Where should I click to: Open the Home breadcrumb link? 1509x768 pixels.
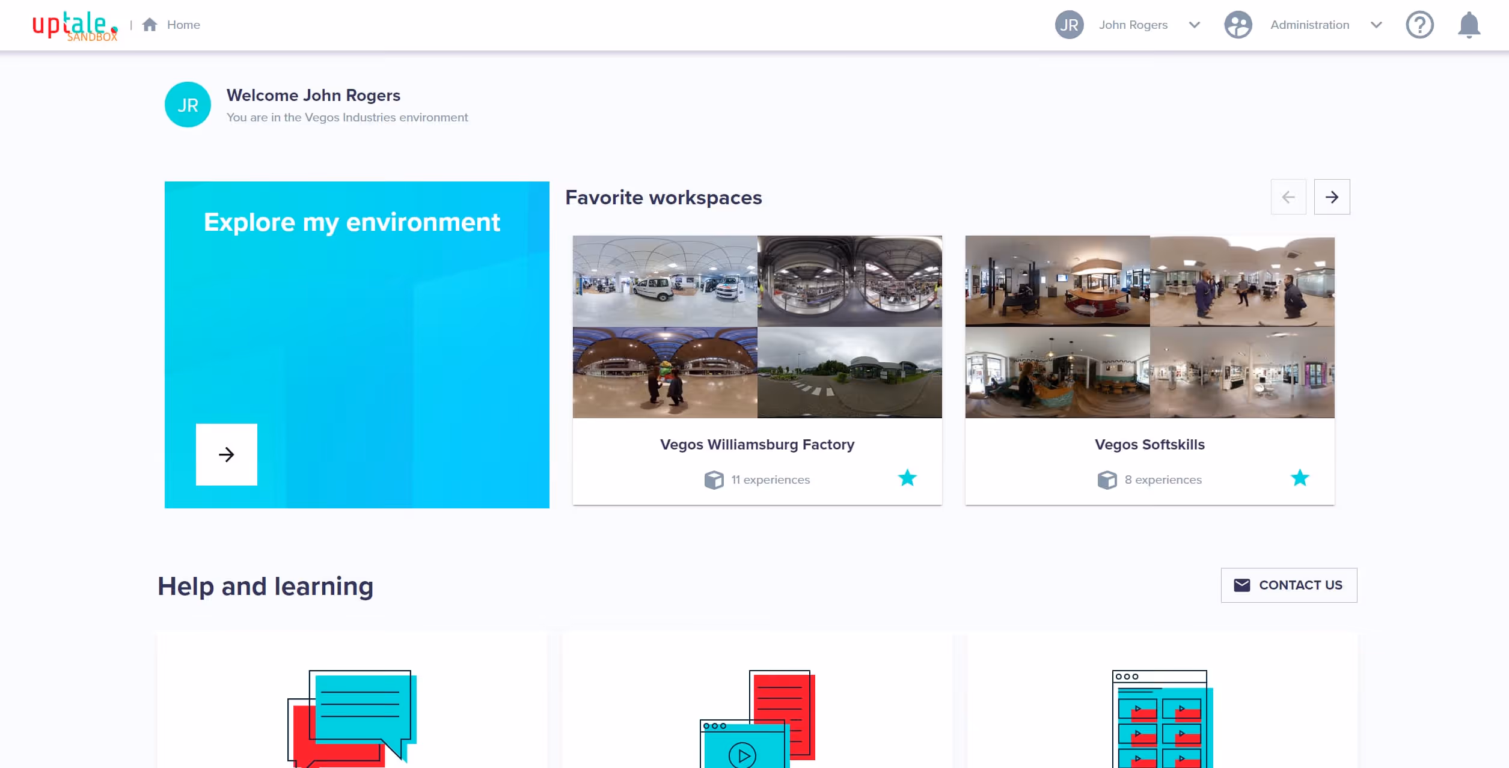click(x=183, y=25)
